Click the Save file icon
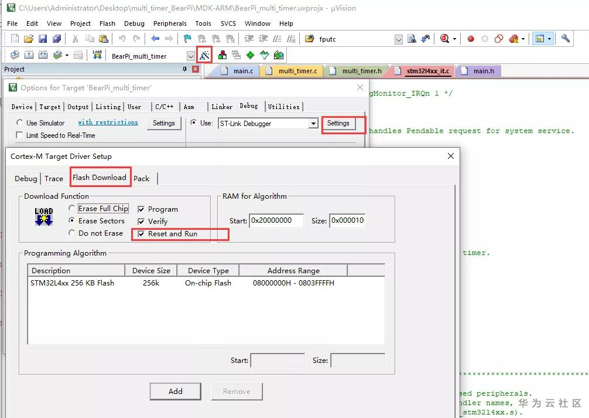 [43, 39]
